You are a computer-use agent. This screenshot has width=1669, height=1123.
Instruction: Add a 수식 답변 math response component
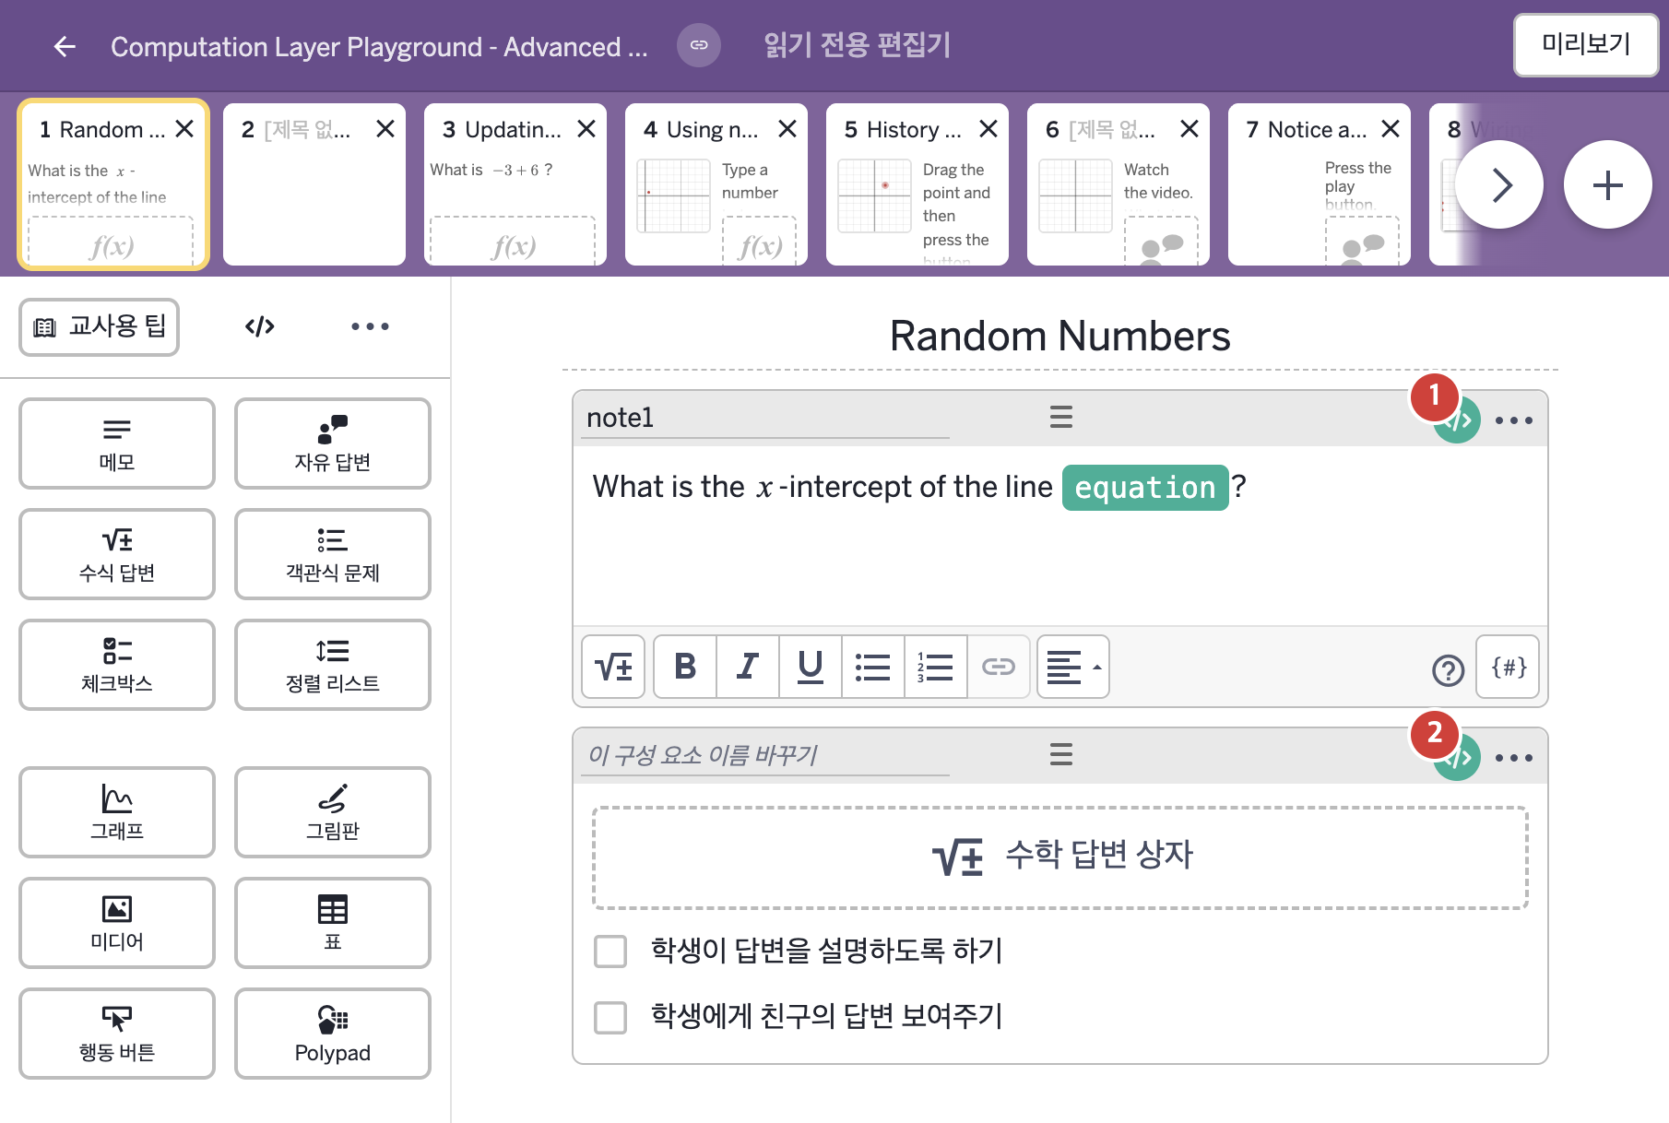tap(117, 554)
